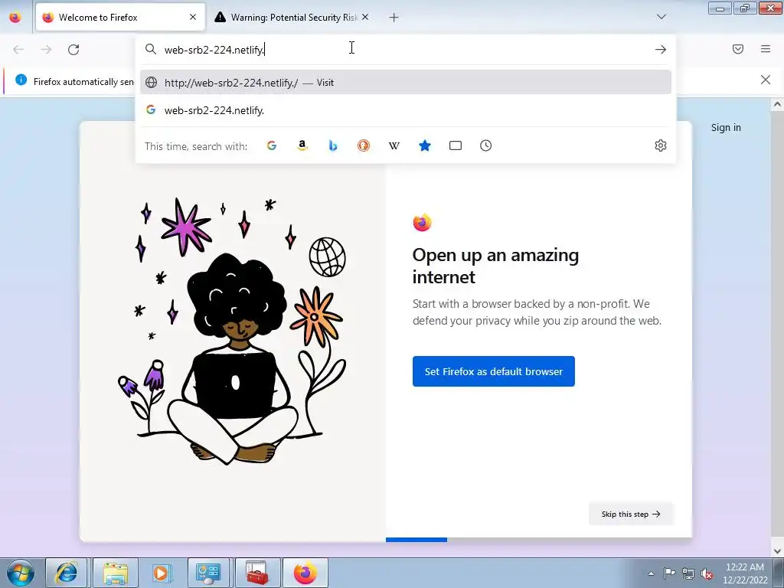The width and height of the screenshot is (784, 588).
Task: Search open tabs with the tab icon
Action: point(455,145)
